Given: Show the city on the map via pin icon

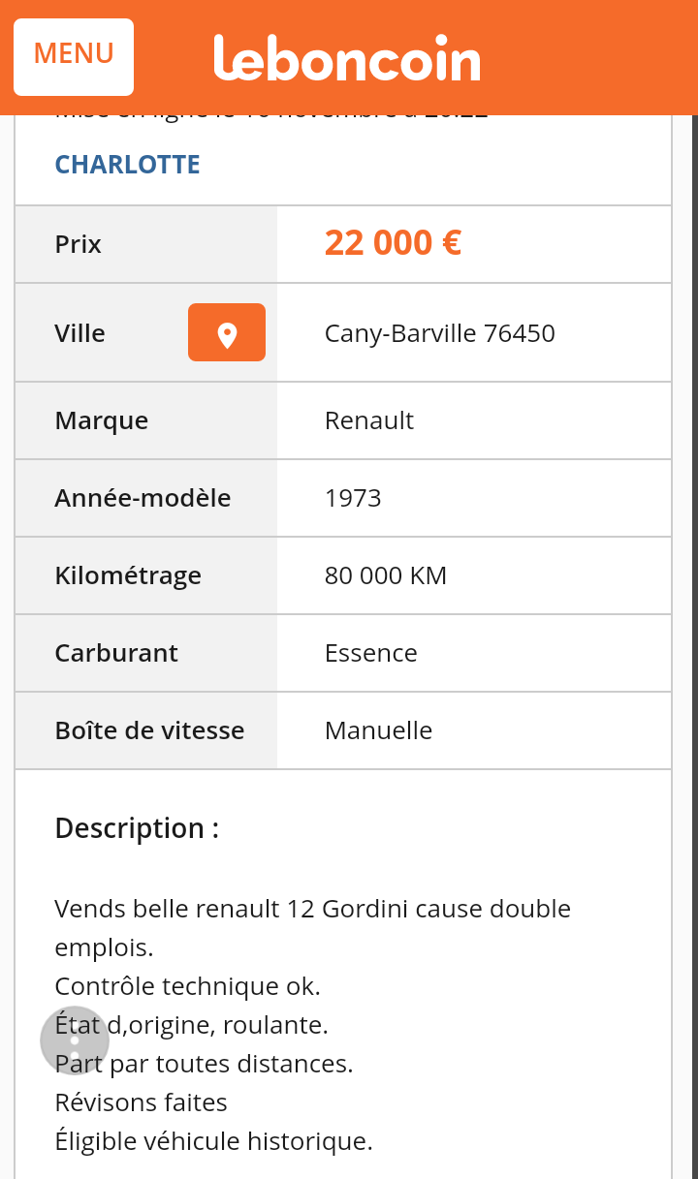Looking at the screenshot, I should pos(227,332).
